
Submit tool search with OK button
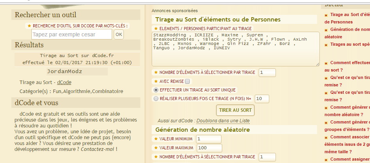119,34
